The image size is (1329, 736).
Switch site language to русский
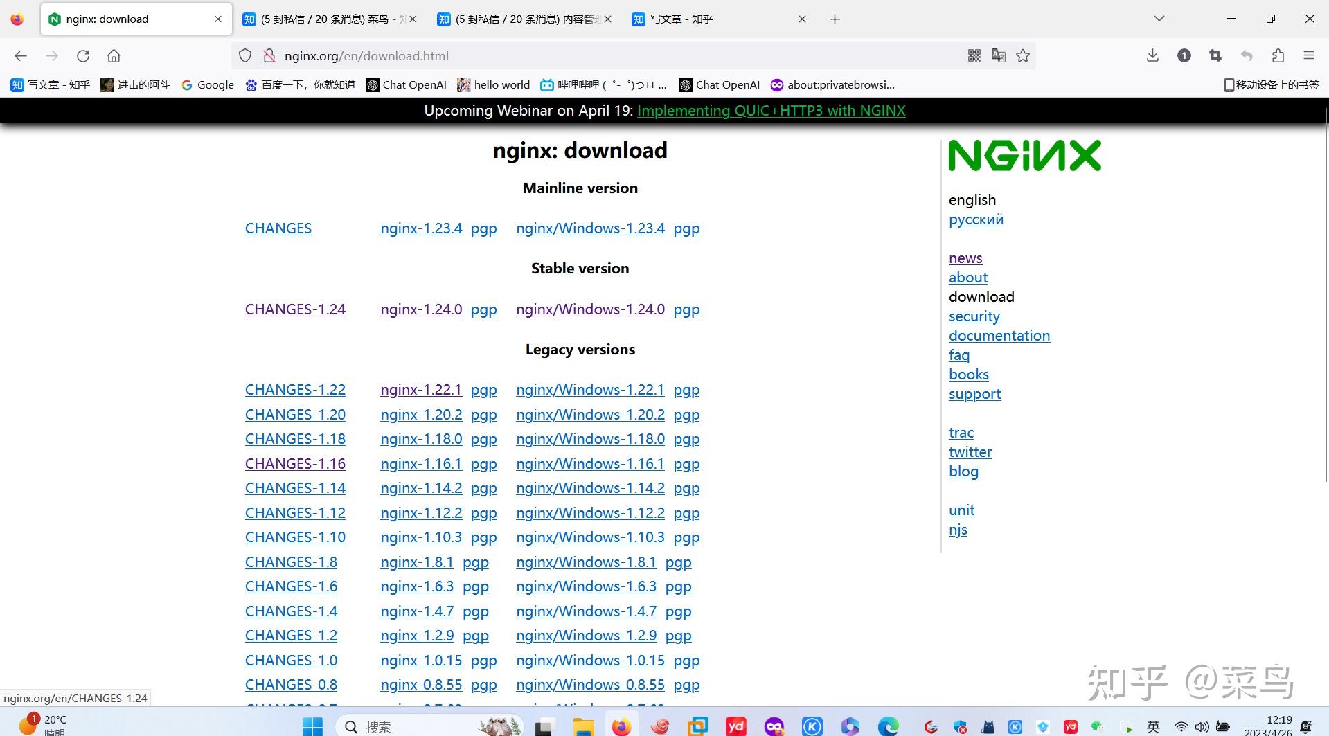tap(976, 219)
